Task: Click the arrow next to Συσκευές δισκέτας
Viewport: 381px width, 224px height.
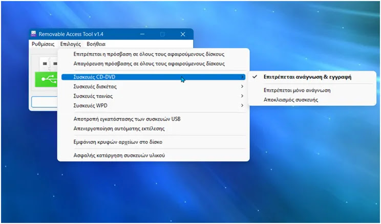Action: point(242,86)
